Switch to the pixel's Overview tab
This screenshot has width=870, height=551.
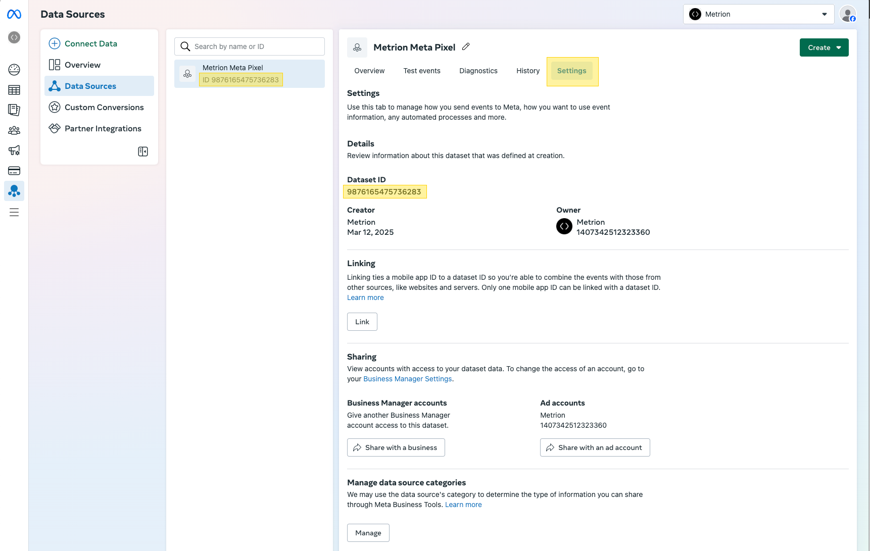tap(369, 71)
